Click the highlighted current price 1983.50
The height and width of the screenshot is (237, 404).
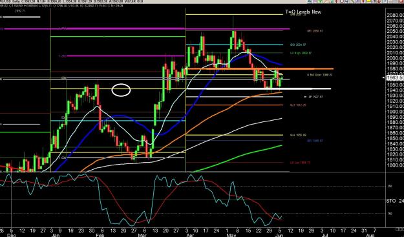coord(396,78)
